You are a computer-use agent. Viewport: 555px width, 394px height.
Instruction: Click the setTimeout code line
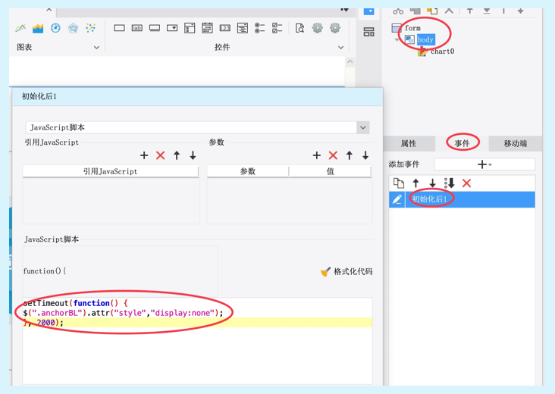(x=75, y=303)
